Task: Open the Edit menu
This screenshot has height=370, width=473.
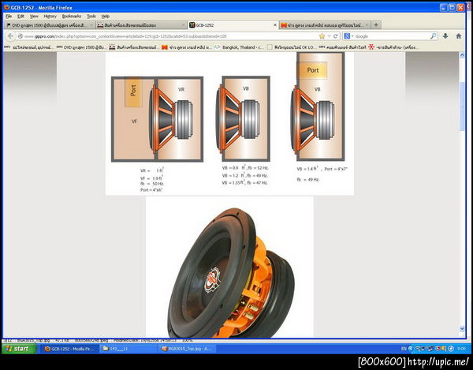Action: 20,17
